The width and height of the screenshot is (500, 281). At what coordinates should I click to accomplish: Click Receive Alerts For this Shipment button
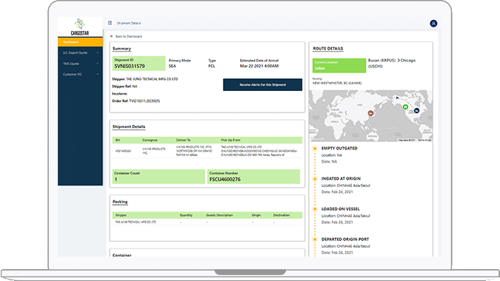tap(262, 84)
